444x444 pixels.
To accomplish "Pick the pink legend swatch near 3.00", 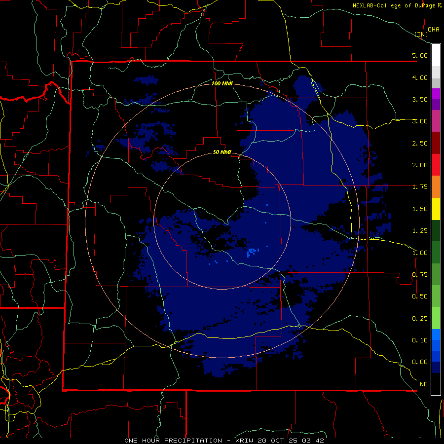I will click(x=436, y=121).
